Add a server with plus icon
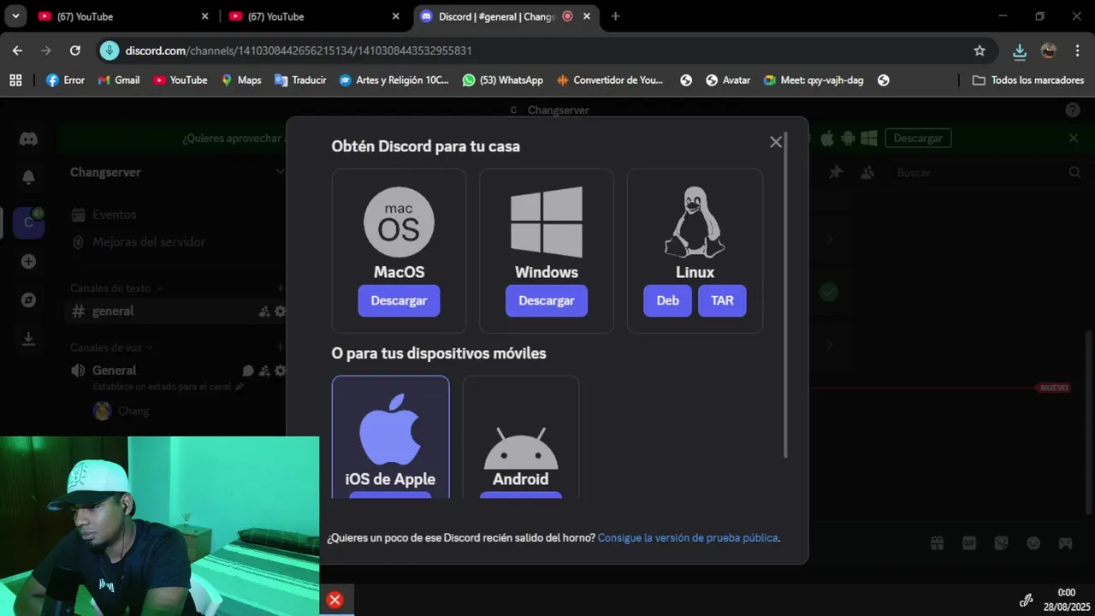Image resolution: width=1095 pixels, height=616 pixels. (28, 262)
